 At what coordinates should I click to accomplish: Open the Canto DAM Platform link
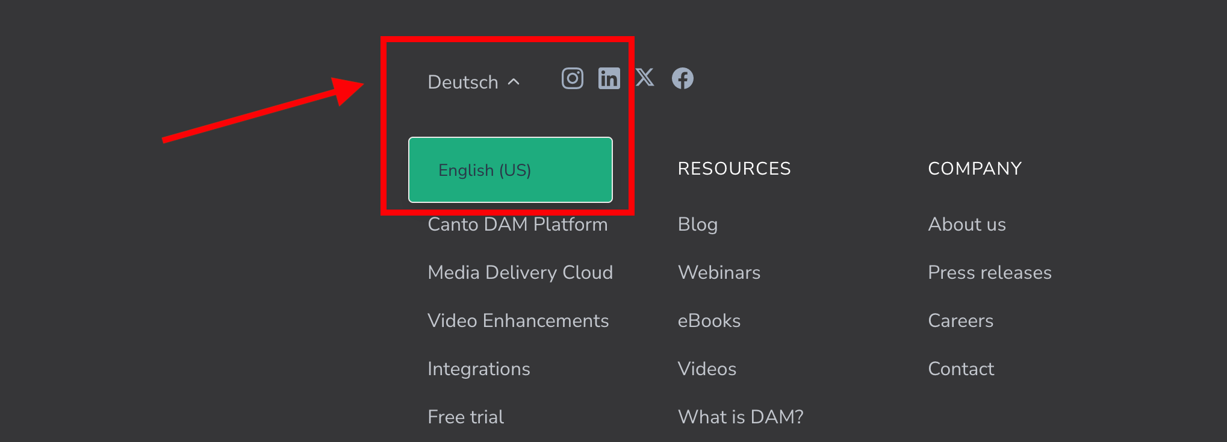[x=518, y=224]
